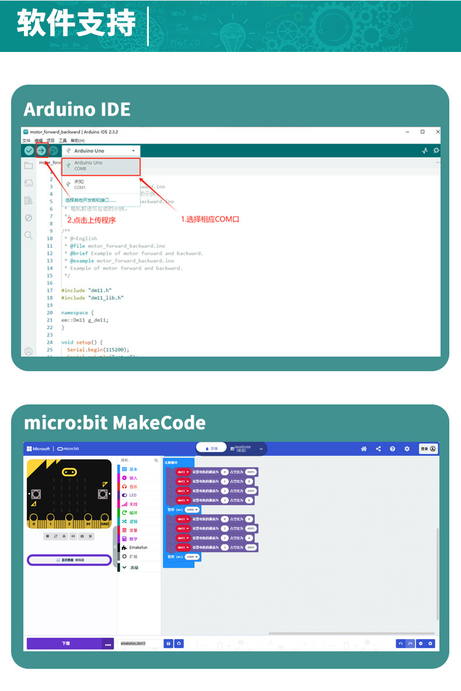Open the Debug panel icon in Arduino sidebar
This screenshot has width=461, height=691.
29,218
